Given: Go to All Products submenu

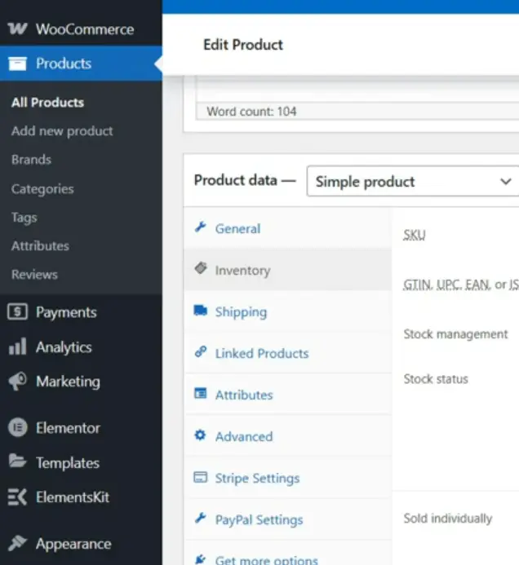Looking at the screenshot, I should click(47, 103).
